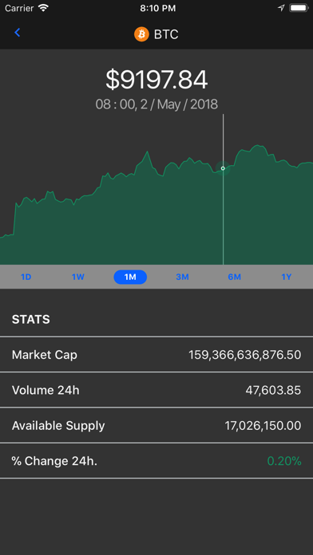Go back using the blue chevron
Image resolution: width=313 pixels, height=555 pixels.
click(x=17, y=33)
